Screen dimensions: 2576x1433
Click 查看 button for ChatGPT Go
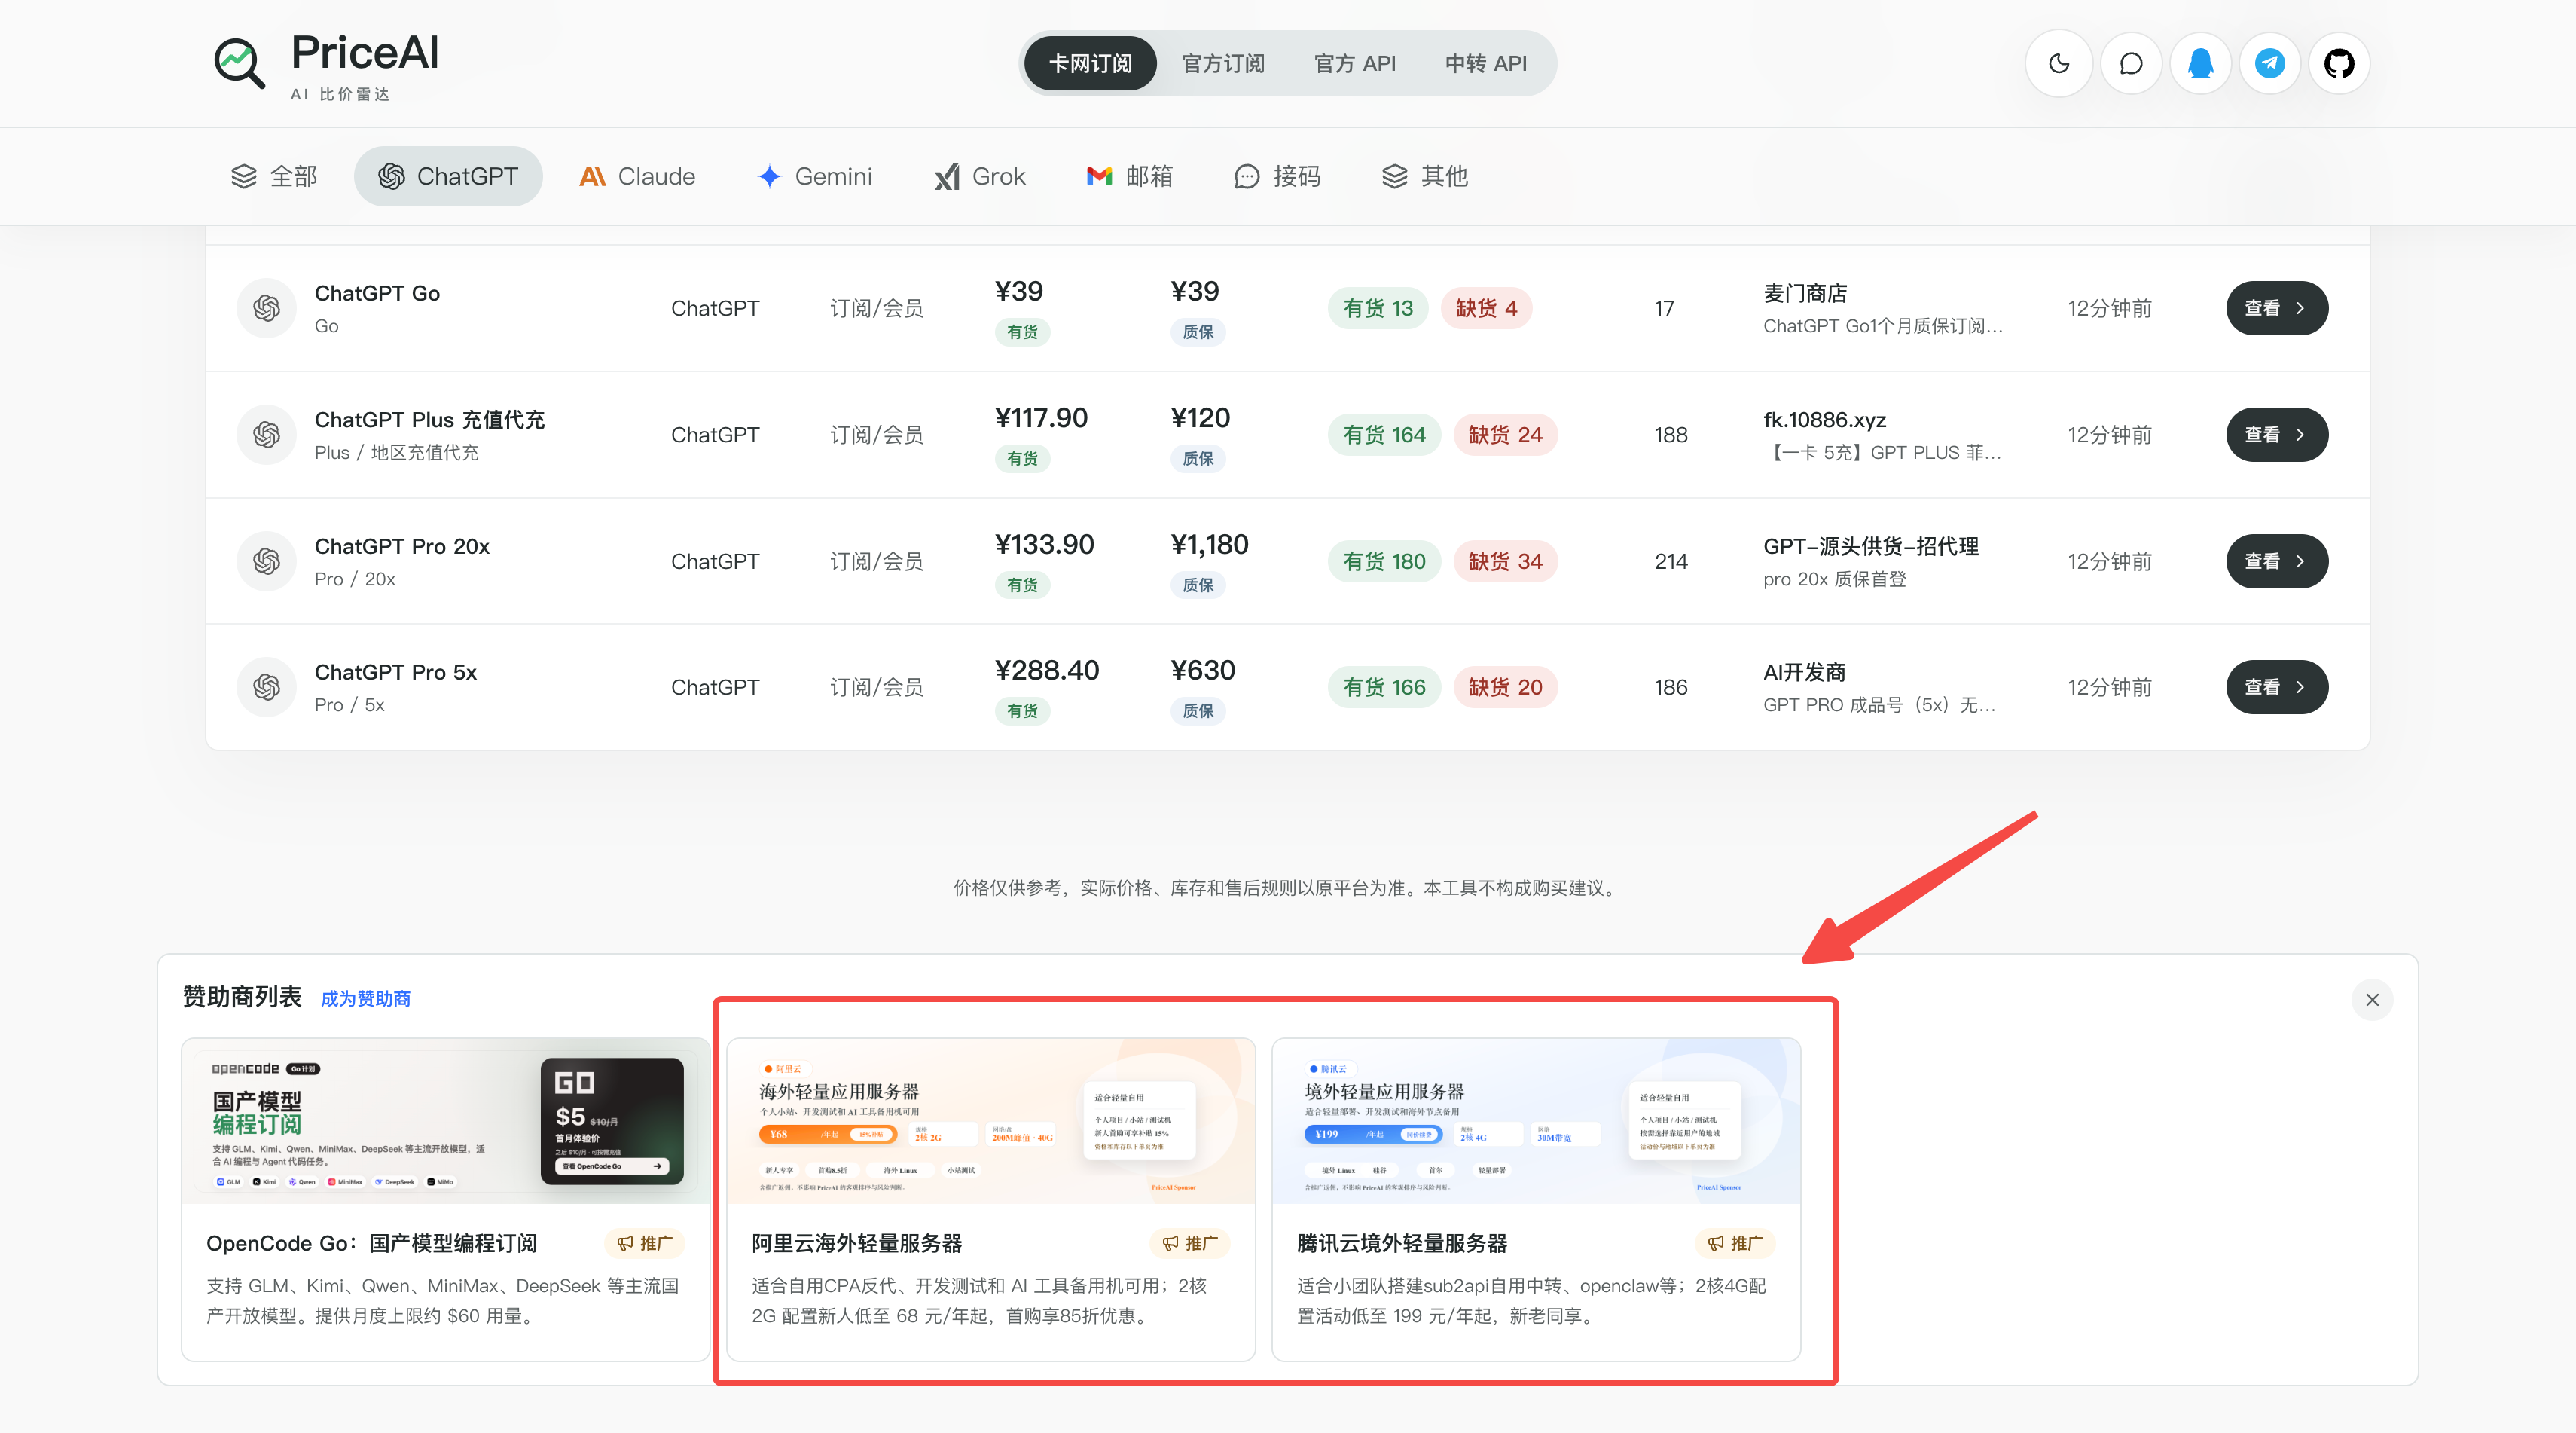(2276, 308)
